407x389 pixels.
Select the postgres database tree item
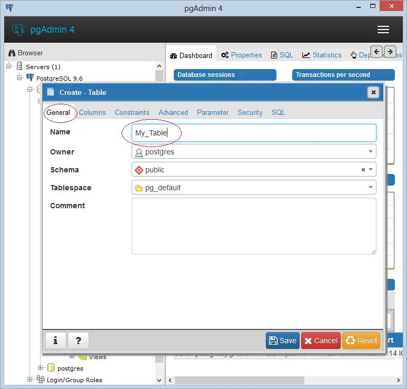tap(70, 368)
